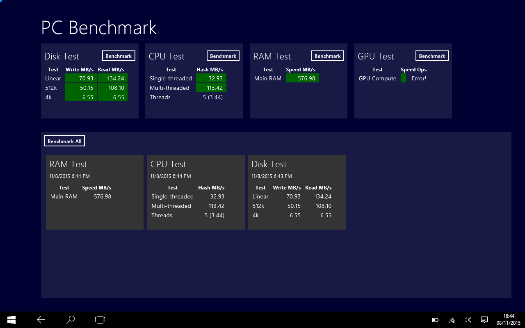The image size is (525, 328).
Task: Select history 512k write value 50.15
Action: (294, 206)
